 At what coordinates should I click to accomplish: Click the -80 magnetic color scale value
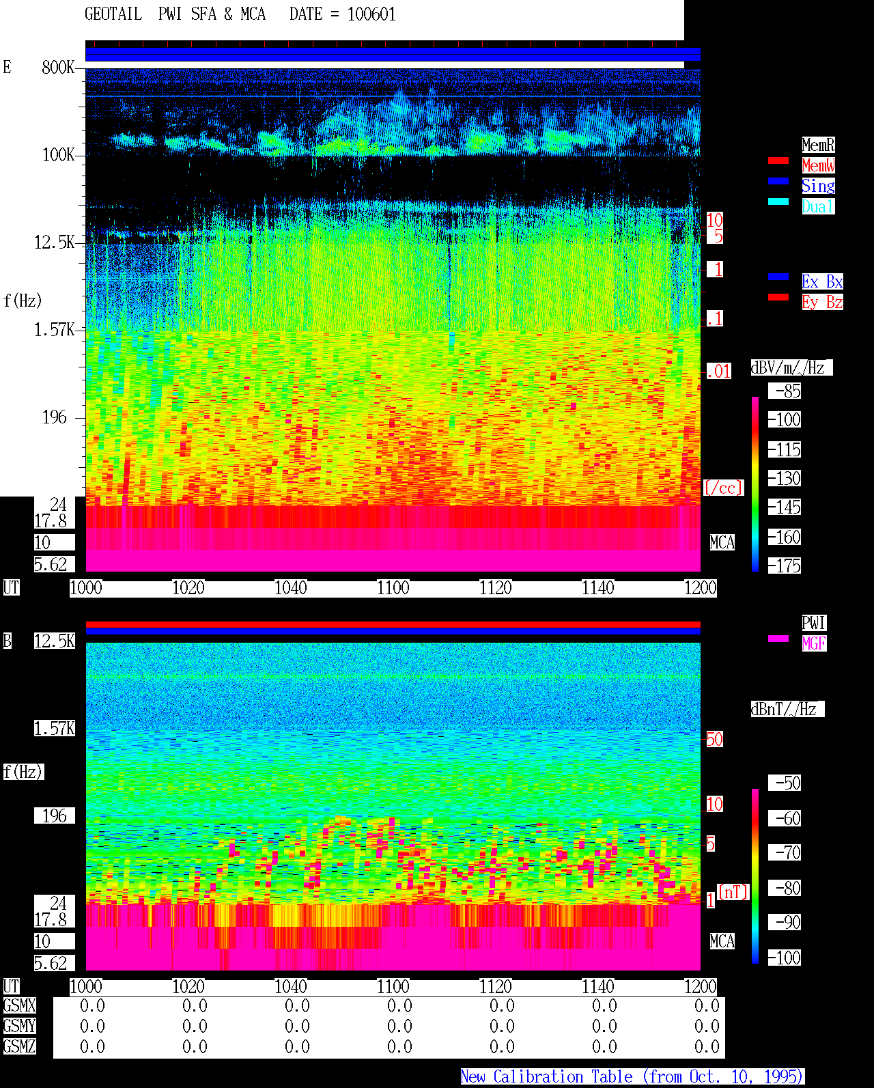(x=785, y=888)
